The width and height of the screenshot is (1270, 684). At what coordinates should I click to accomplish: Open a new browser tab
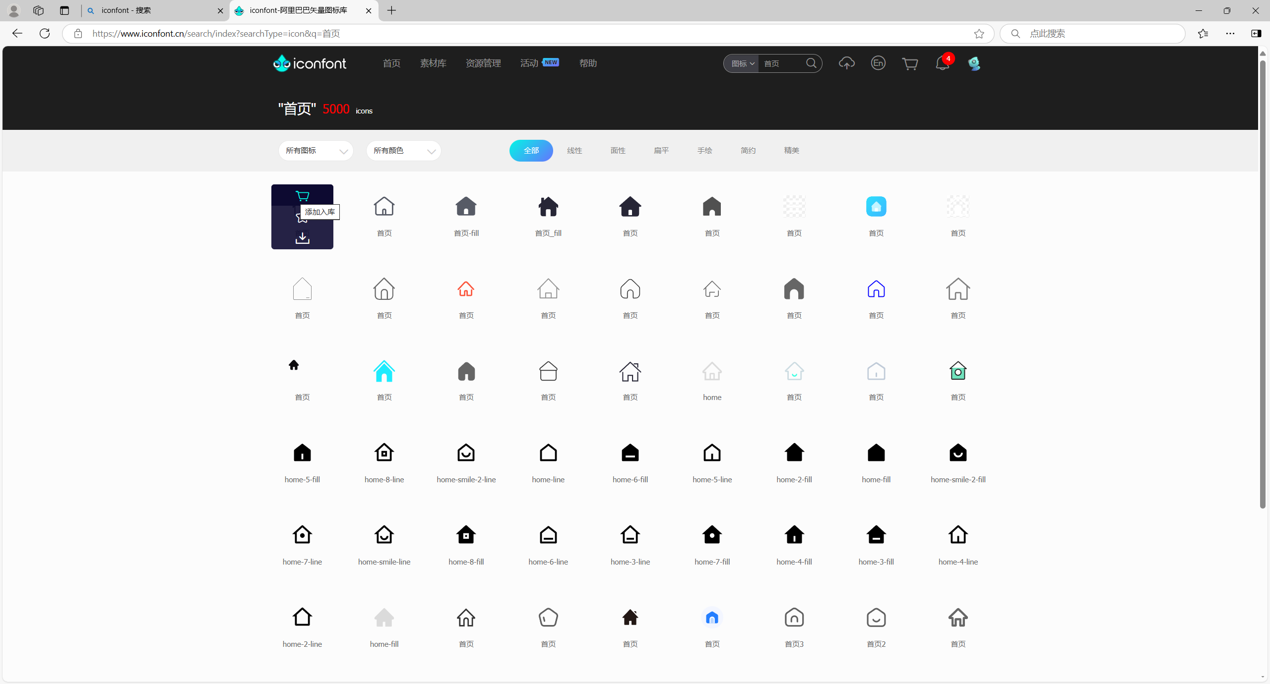[392, 10]
